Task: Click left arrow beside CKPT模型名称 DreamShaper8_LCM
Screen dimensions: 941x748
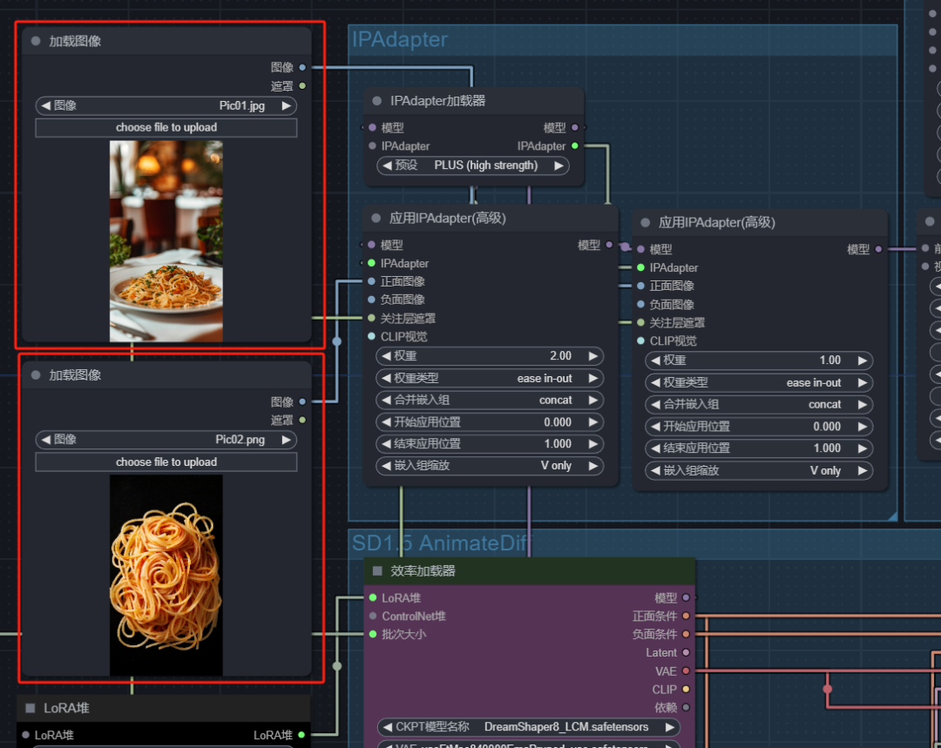Action: (x=386, y=727)
